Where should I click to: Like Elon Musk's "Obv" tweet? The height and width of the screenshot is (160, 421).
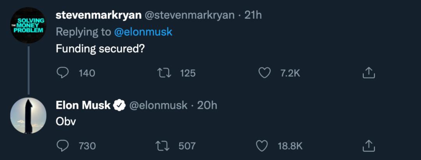pos(262,146)
